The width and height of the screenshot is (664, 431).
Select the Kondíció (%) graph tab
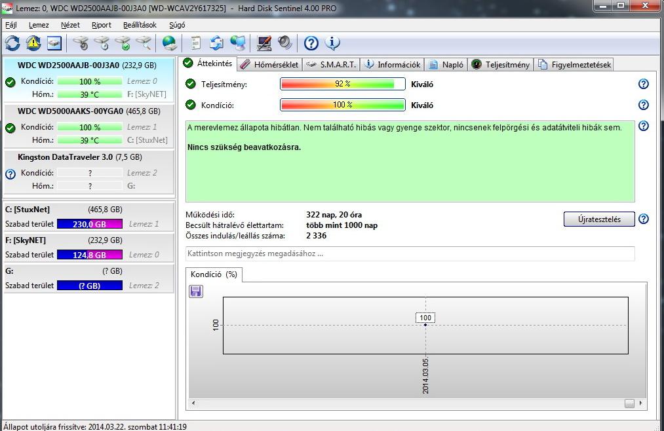(x=214, y=274)
